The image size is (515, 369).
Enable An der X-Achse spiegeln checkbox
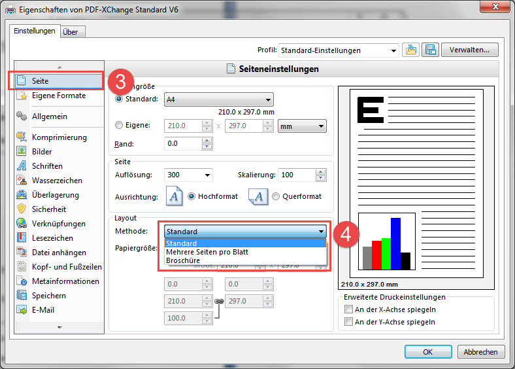coord(348,309)
